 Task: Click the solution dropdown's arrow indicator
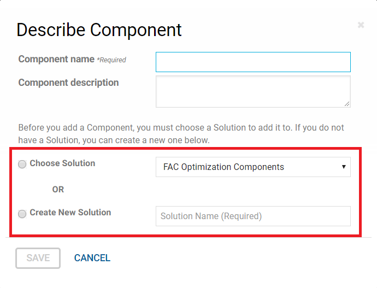click(344, 167)
